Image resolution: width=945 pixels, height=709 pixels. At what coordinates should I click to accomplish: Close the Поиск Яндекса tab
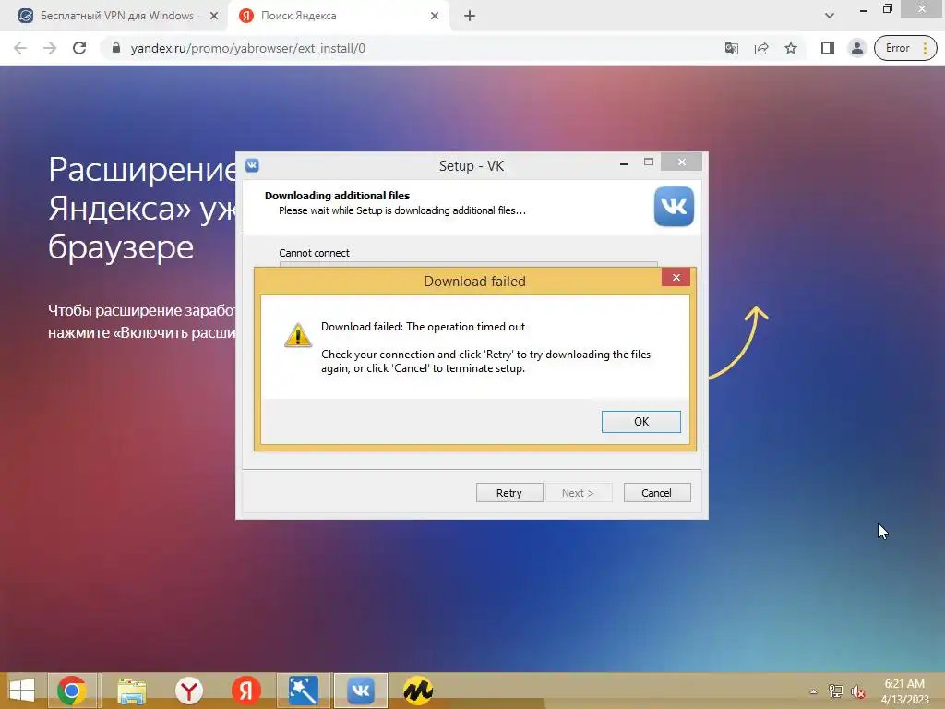pos(435,17)
